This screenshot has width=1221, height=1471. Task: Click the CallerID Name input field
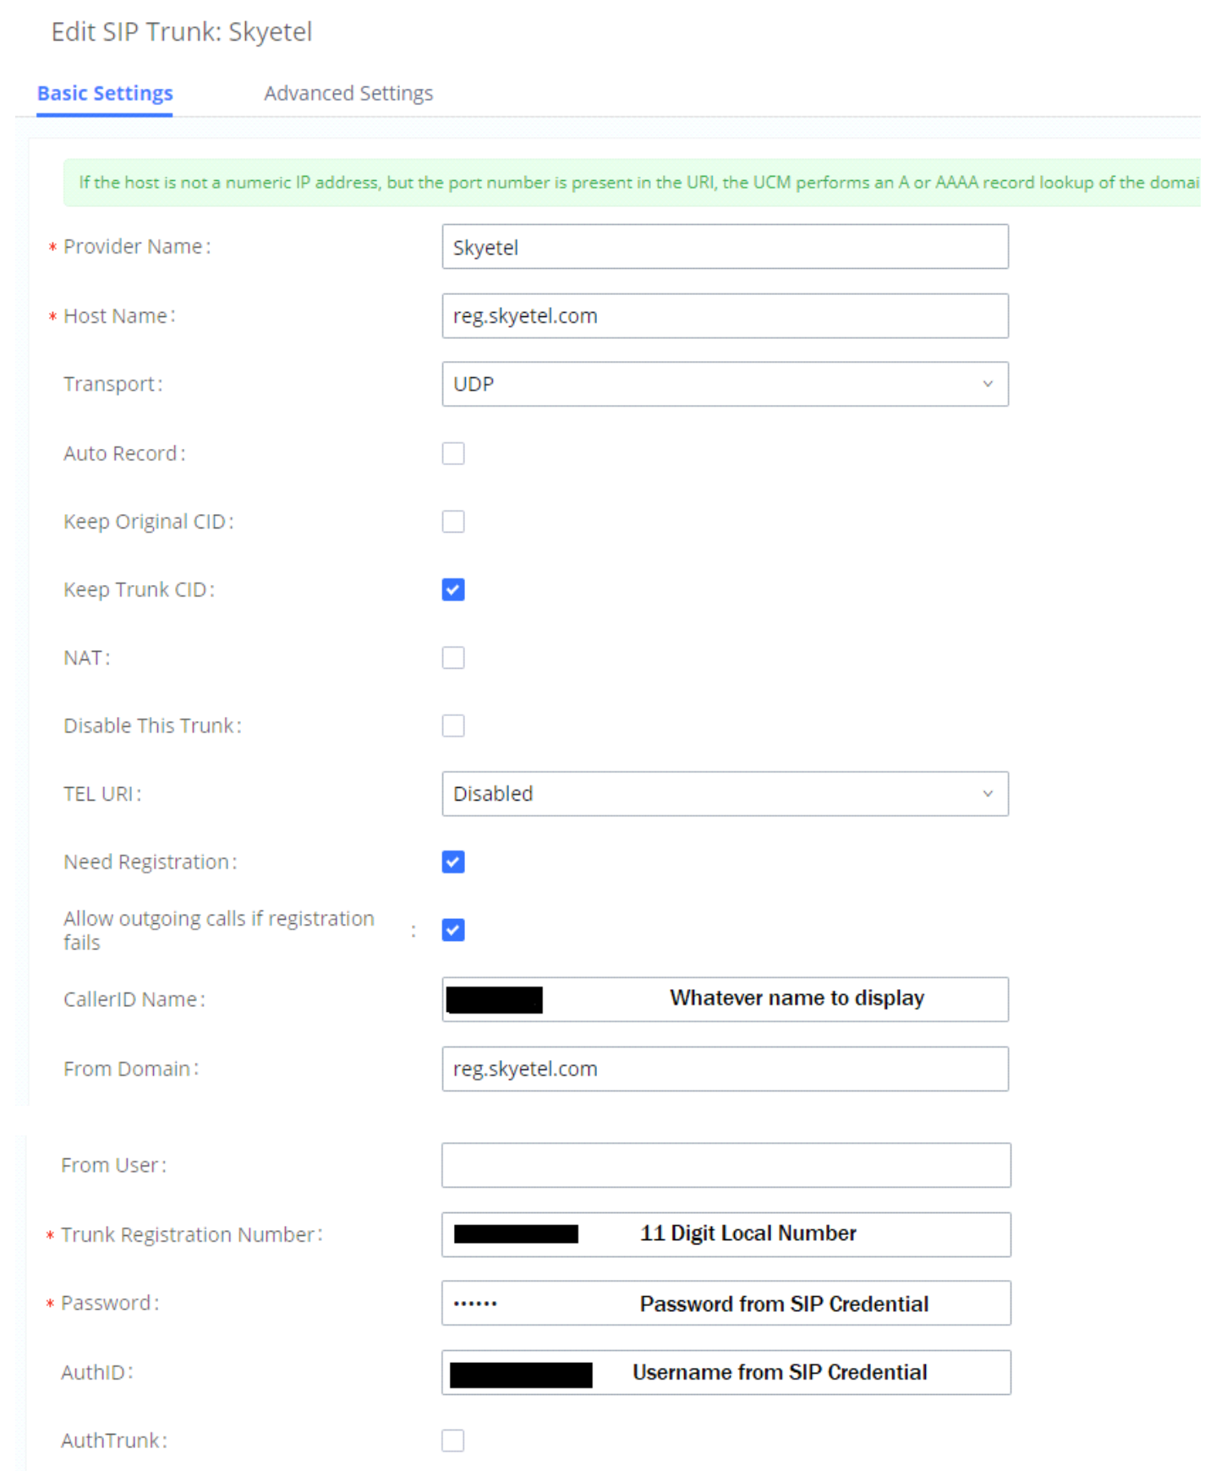(725, 999)
